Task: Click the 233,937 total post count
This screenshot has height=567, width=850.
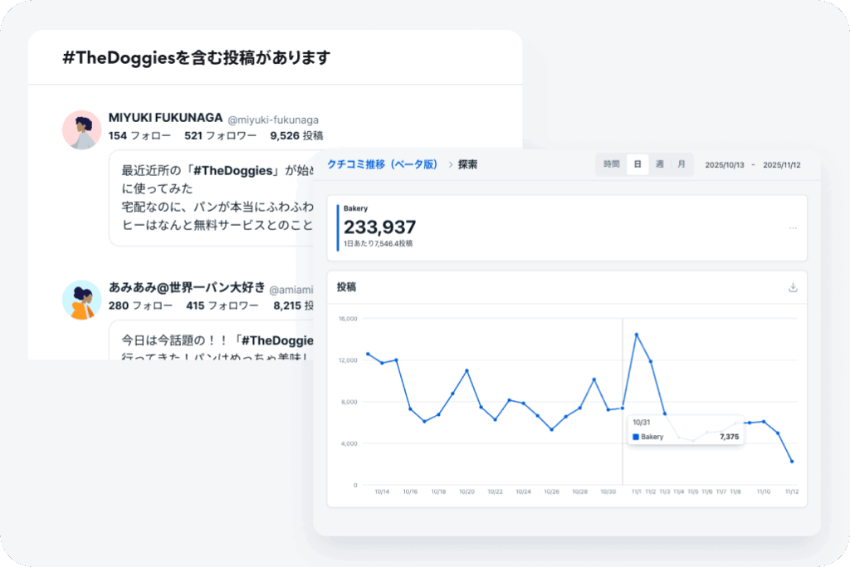Action: click(379, 227)
